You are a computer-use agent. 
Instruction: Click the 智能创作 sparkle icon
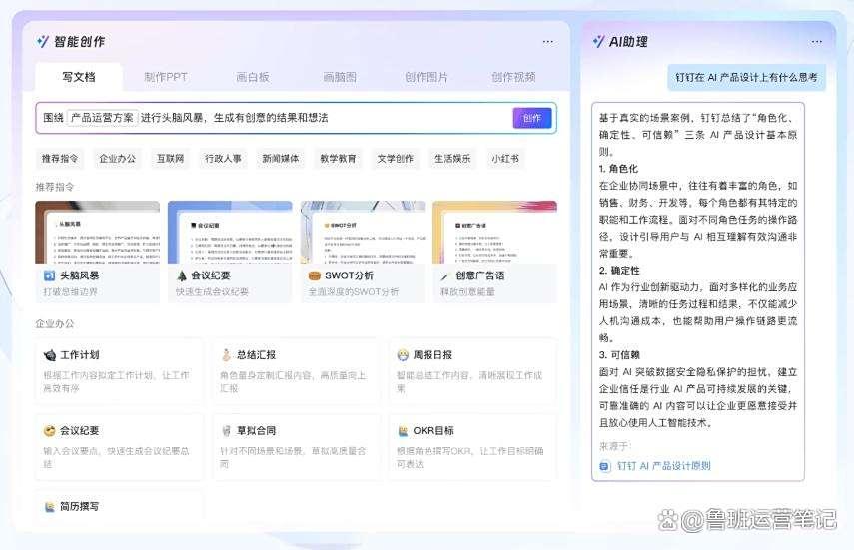click(x=43, y=41)
